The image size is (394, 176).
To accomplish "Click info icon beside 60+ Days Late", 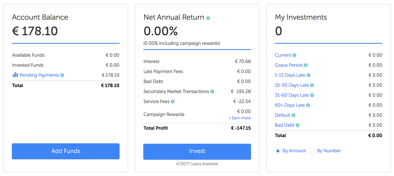I will [308, 105].
